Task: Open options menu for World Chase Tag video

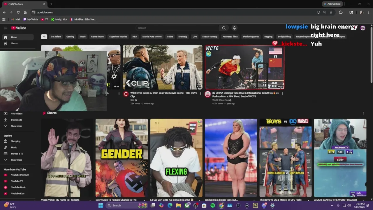Action: point(282,94)
